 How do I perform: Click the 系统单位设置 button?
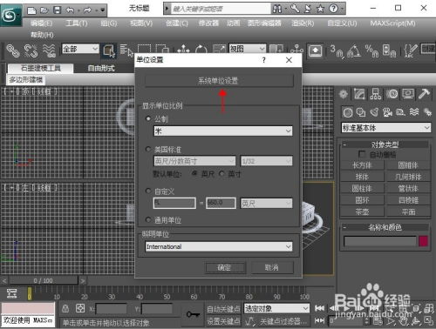coord(219,81)
